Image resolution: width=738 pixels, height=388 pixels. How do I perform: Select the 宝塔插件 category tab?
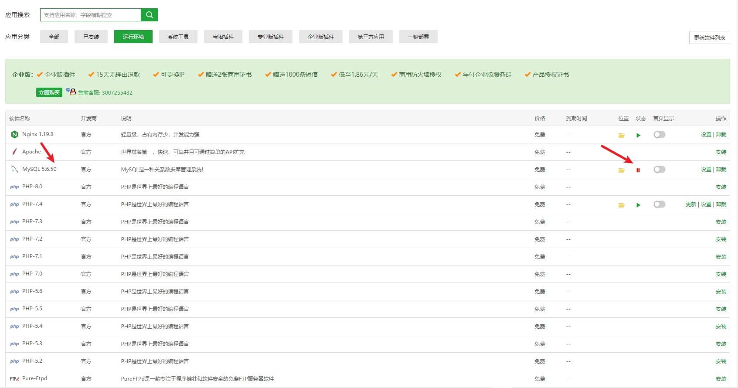[223, 37]
